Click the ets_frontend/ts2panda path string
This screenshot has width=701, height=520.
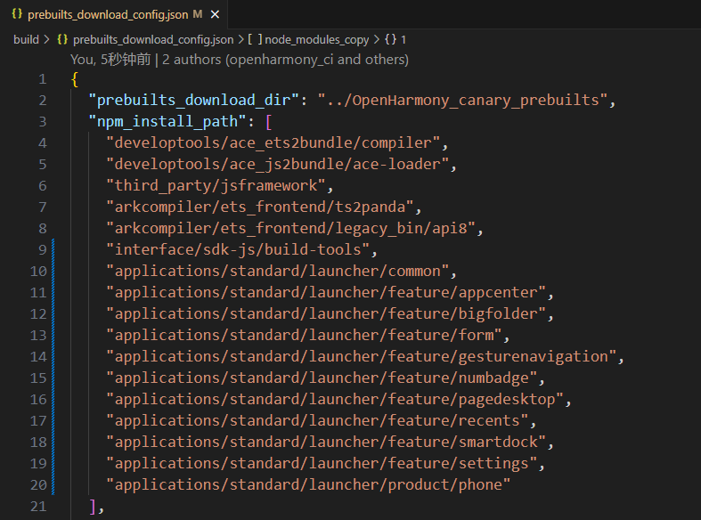260,207
